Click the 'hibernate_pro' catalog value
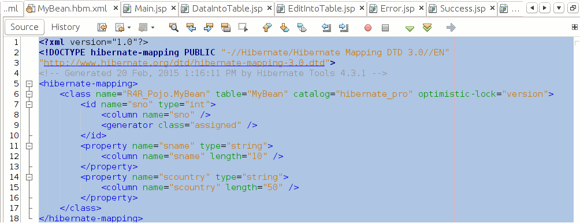The image size is (580, 223). point(374,94)
